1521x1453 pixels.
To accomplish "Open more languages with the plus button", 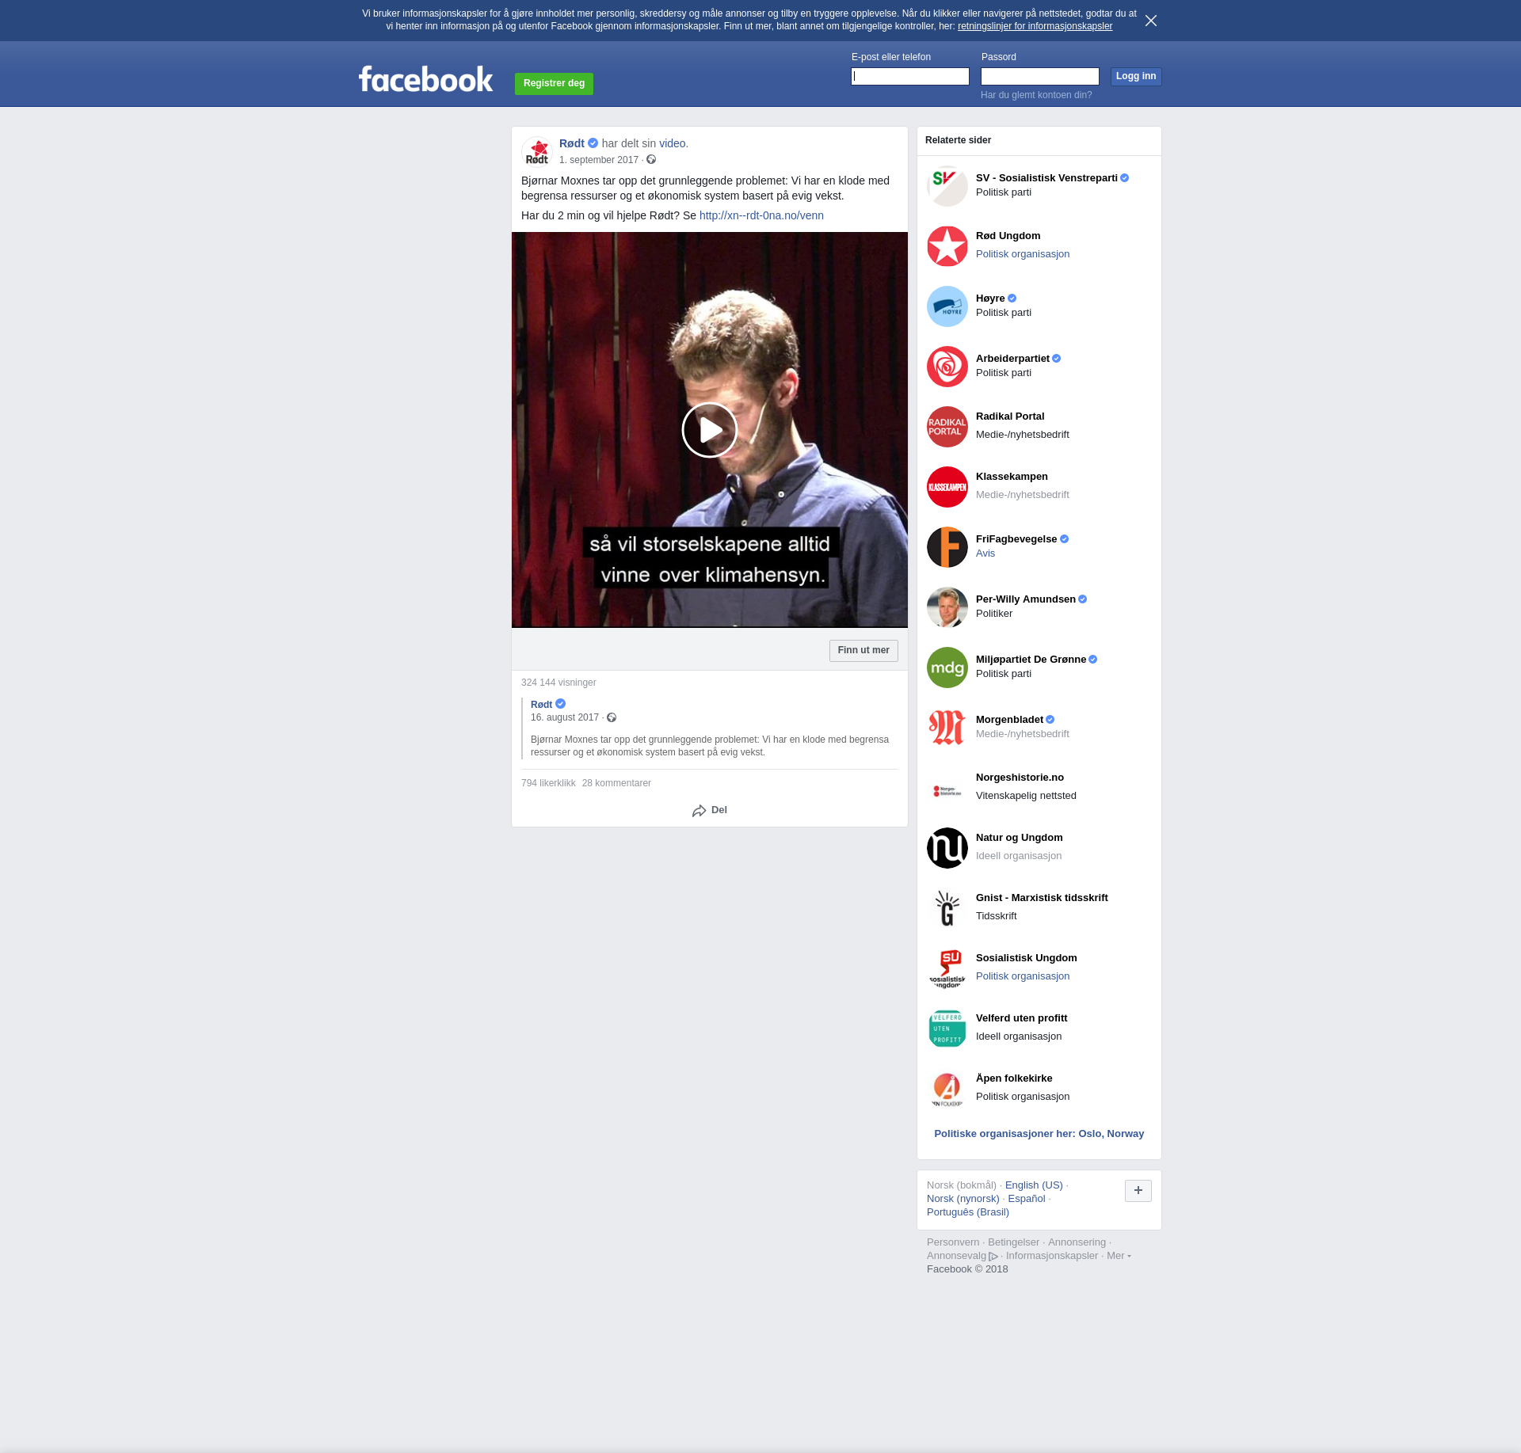I will [1138, 1190].
